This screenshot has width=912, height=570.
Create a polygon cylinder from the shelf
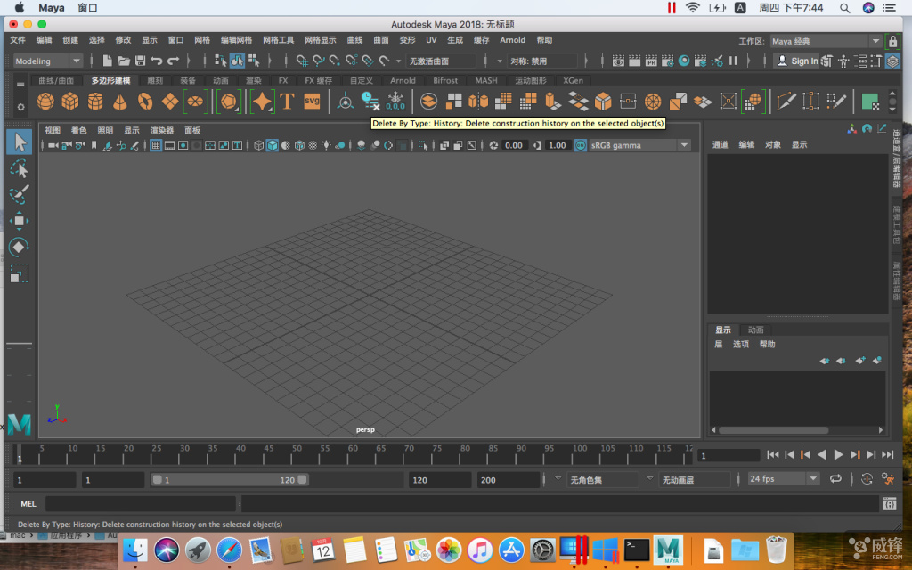95,102
